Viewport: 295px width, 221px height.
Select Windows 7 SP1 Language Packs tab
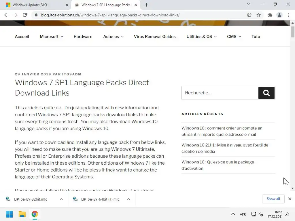pyautogui.click(x=105, y=5)
